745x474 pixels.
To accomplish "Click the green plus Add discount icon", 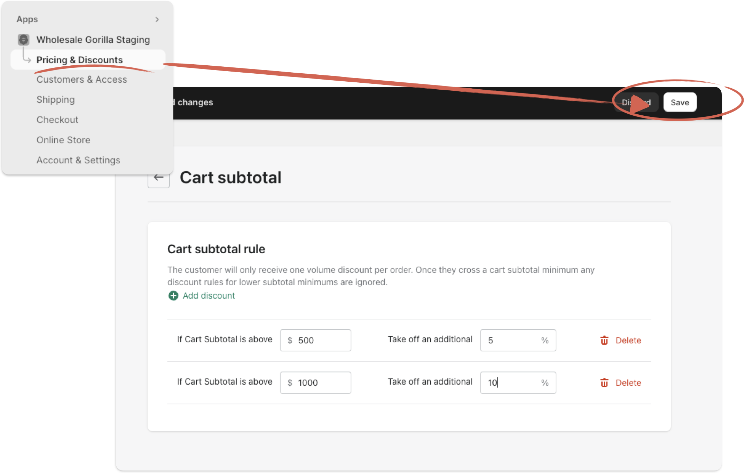I will pyautogui.click(x=173, y=296).
